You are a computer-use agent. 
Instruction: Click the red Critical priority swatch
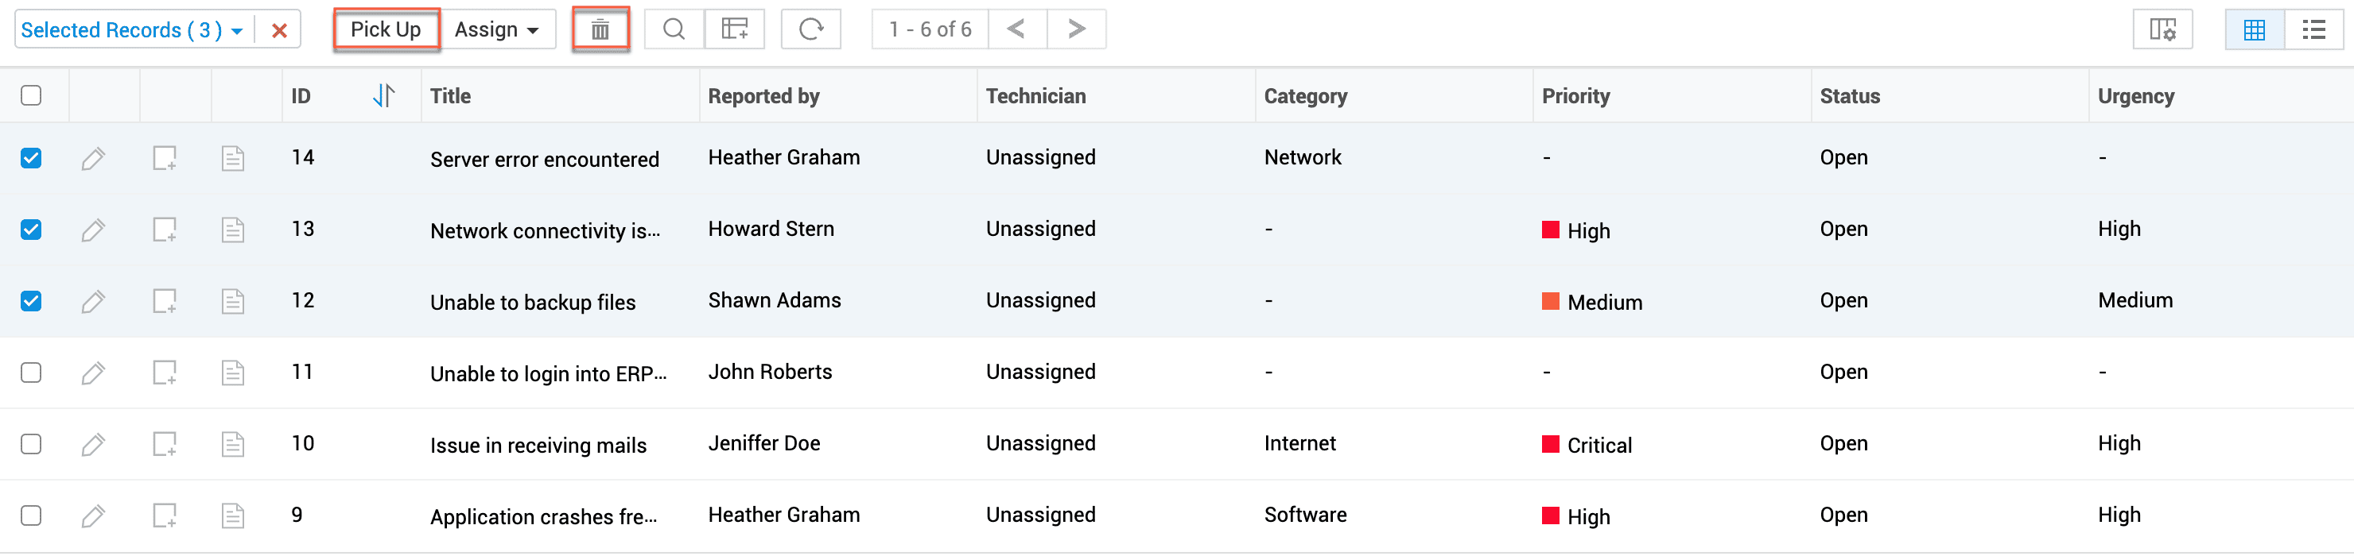click(x=1550, y=445)
